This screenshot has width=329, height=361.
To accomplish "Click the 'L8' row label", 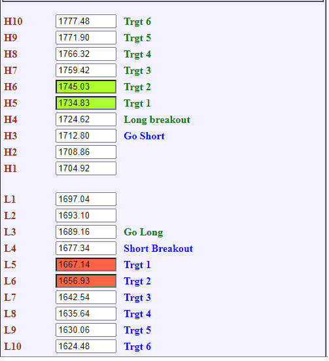I will (10, 314).
